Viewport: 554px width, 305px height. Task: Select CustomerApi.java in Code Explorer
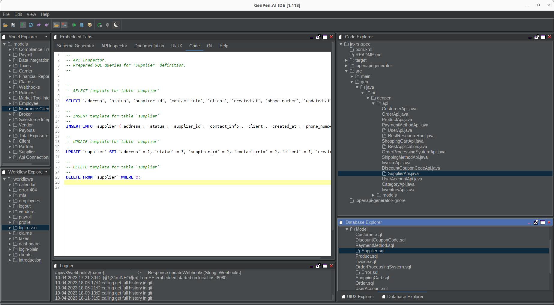(x=399, y=109)
